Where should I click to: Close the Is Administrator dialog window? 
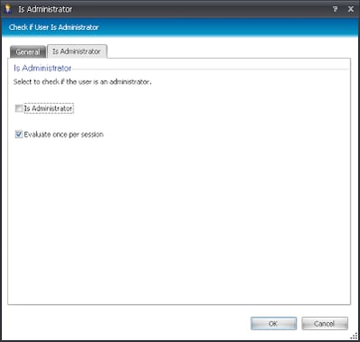point(351,9)
